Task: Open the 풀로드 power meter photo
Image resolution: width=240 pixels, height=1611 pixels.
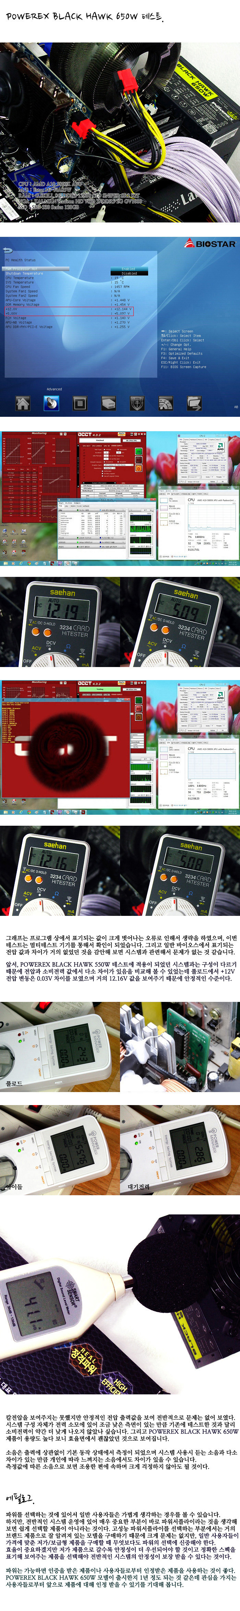Action: pyautogui.click(x=60, y=1047)
